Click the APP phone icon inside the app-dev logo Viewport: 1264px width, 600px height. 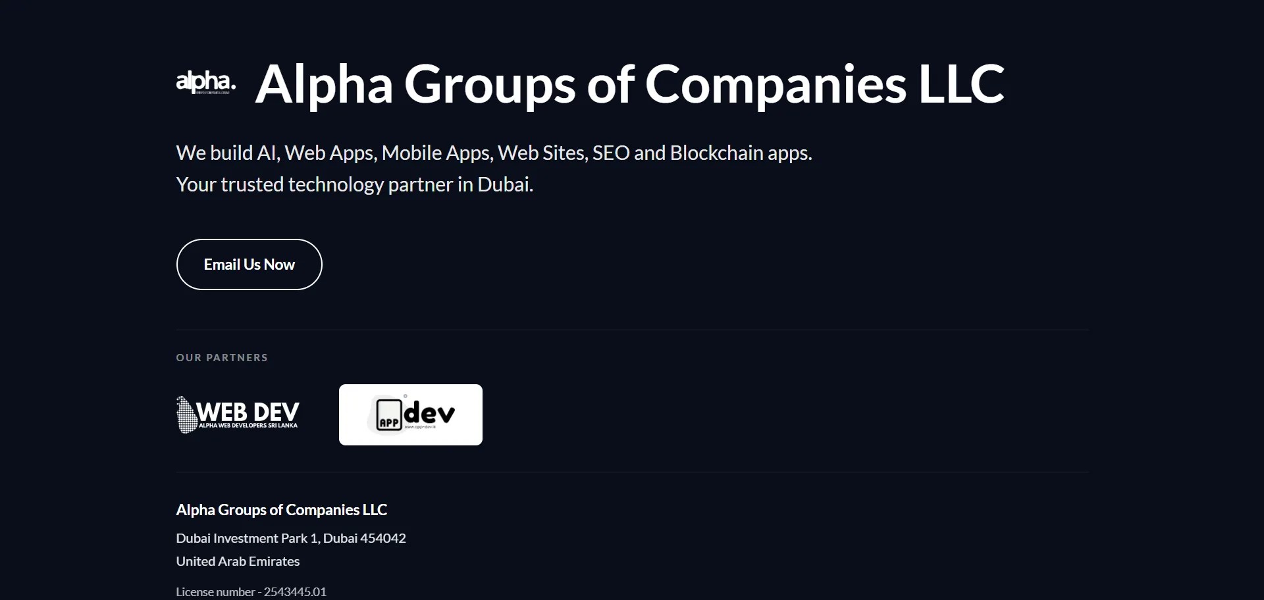point(389,414)
